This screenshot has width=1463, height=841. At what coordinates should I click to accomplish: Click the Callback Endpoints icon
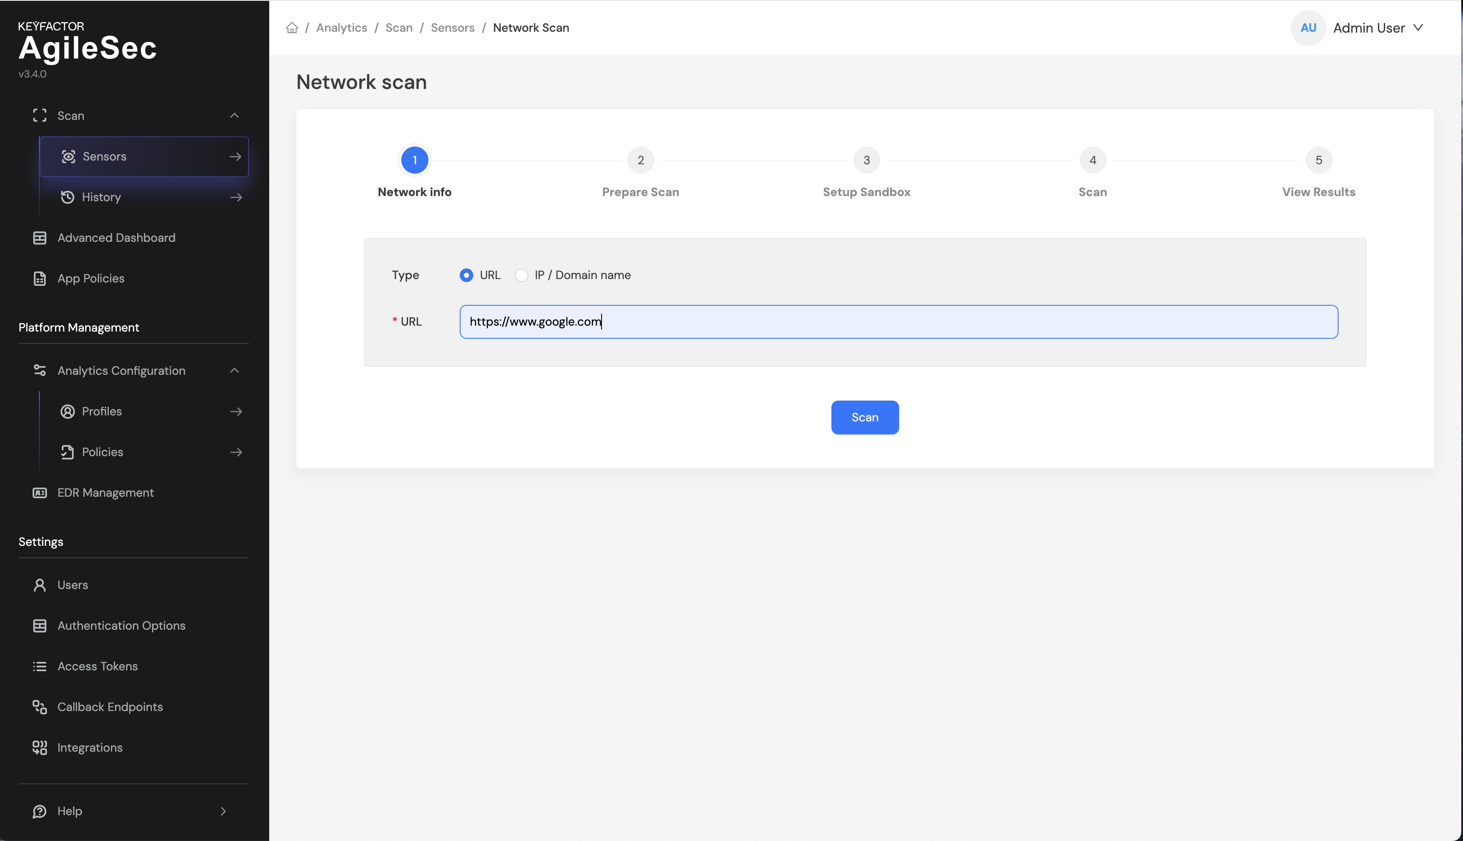point(40,707)
